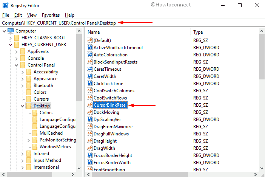265x177 pixels.
Task: Click the values pane scroll up arrow
Action: (x=262, y=31)
